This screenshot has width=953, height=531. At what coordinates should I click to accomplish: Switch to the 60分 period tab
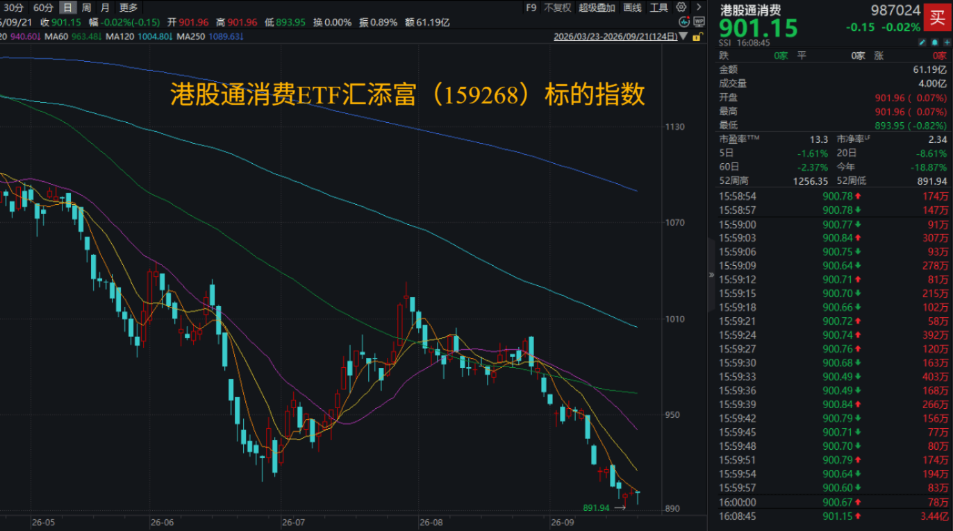click(x=43, y=8)
